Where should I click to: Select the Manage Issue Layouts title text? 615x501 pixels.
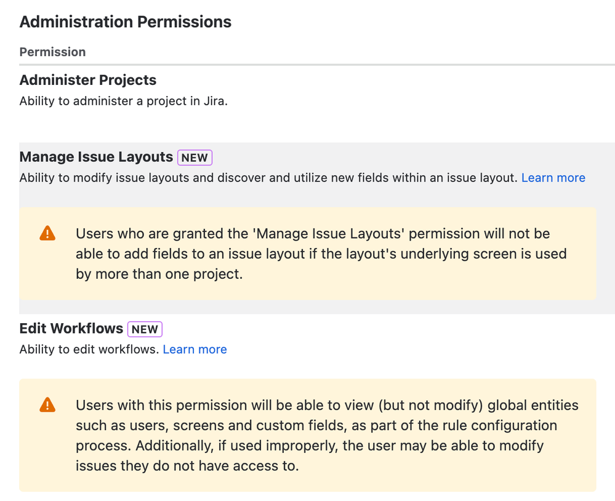click(x=96, y=157)
